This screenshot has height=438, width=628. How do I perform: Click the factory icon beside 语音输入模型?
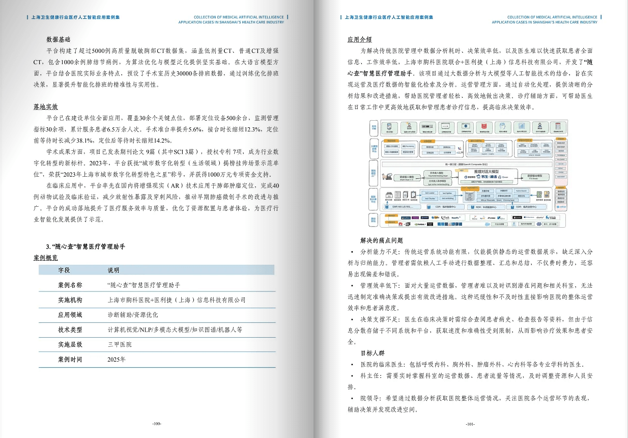(x=387, y=176)
